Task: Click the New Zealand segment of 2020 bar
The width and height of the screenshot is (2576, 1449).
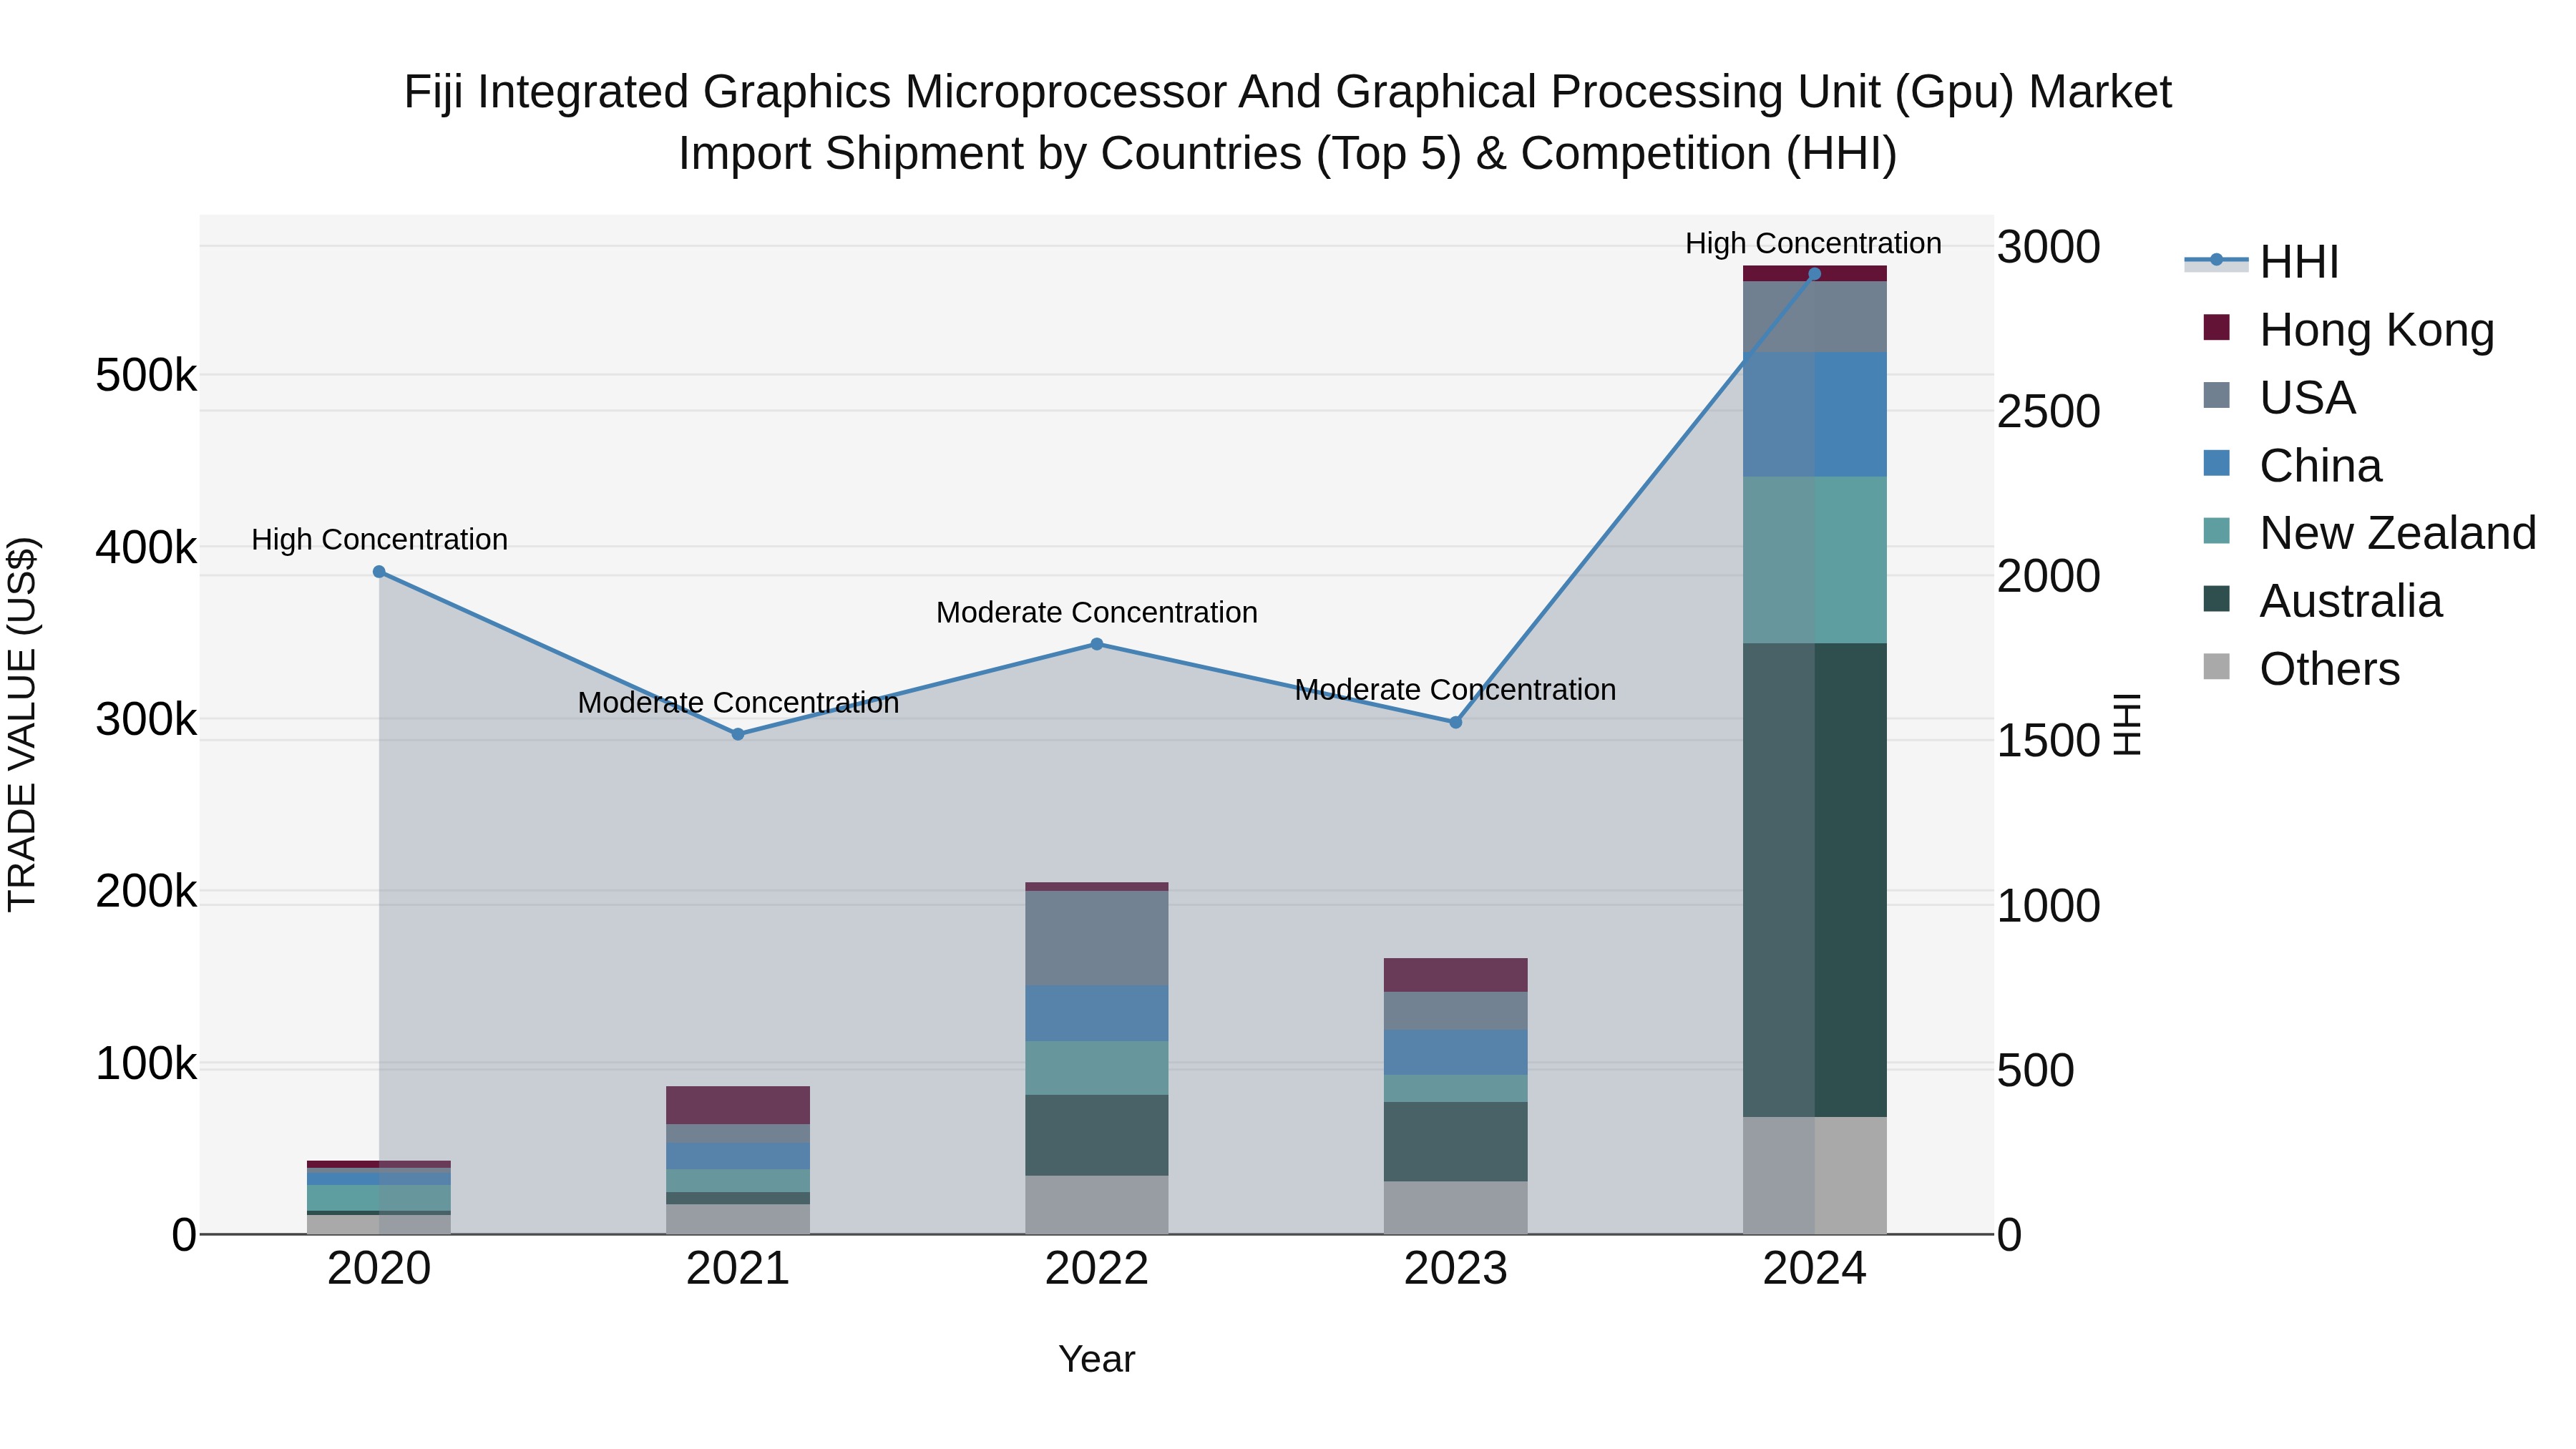Action: pos(379,1198)
